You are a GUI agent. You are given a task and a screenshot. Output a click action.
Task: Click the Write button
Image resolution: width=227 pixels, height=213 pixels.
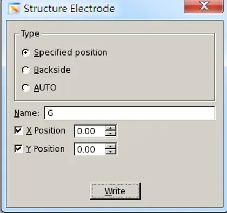(x=115, y=191)
